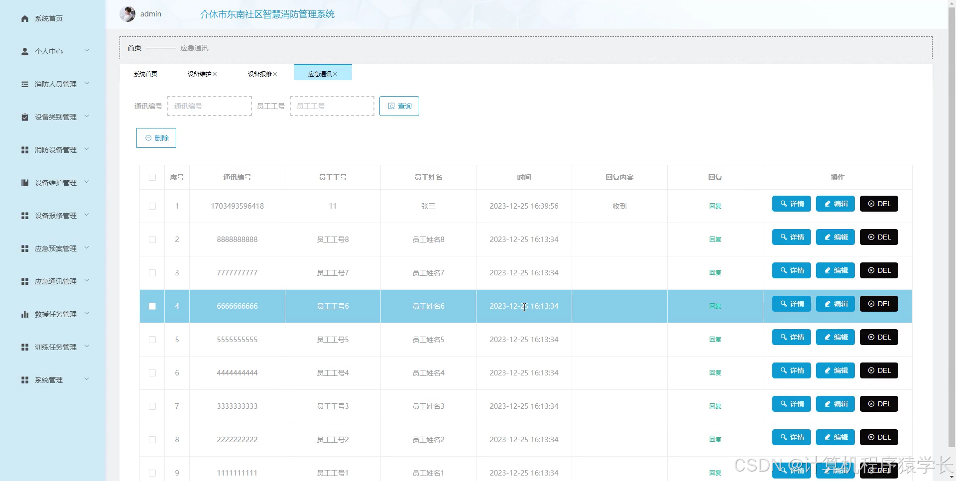
Task: Click the clipboard icon for 设备类别管理
Action: 25,117
